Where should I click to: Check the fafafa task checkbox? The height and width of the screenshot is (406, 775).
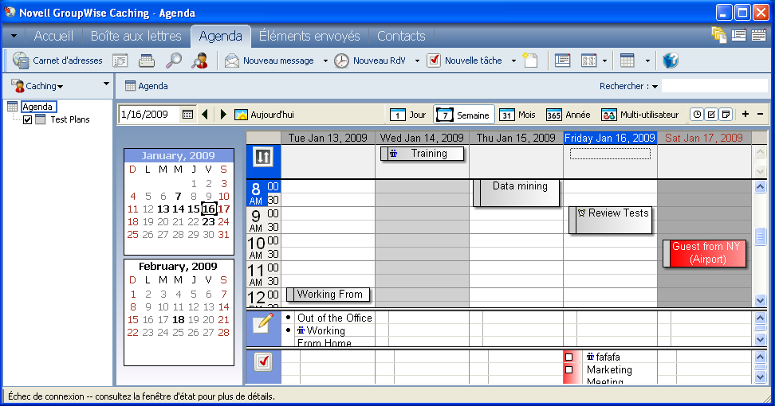pos(569,357)
